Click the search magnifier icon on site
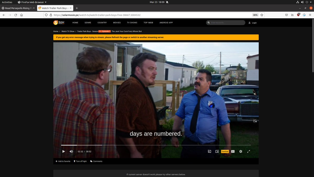The width and height of the screenshot is (314, 177). (209, 23)
